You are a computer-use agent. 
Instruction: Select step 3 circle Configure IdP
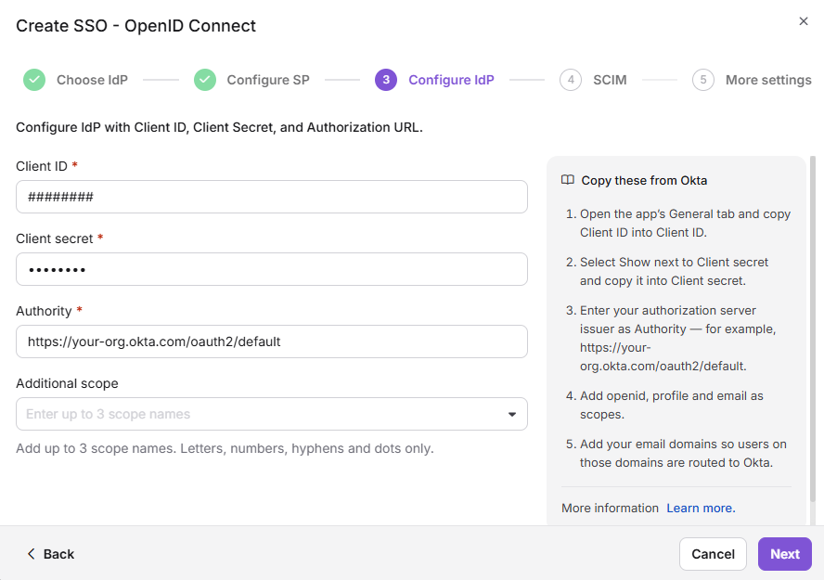[386, 80]
